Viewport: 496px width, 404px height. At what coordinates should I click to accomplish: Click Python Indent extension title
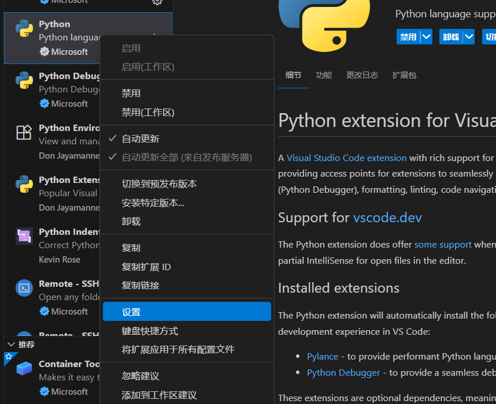point(69,231)
